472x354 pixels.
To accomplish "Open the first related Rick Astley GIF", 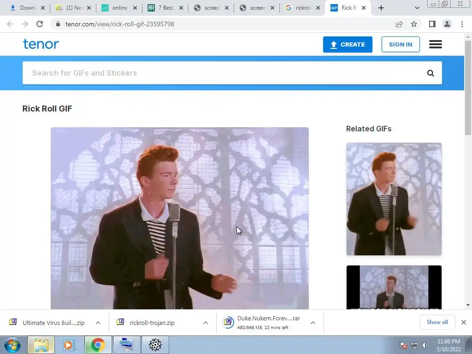I will tap(394, 199).
